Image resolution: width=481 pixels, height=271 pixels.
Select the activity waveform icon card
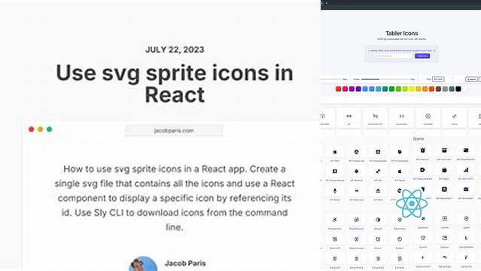[x=455, y=117]
